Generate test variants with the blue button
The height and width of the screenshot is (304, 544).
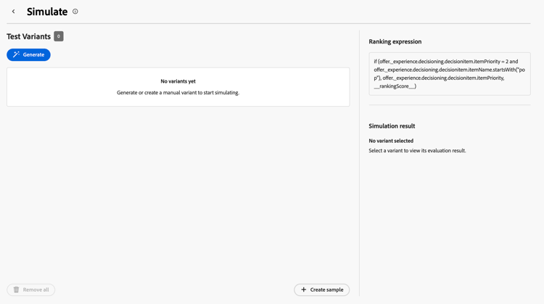(28, 55)
